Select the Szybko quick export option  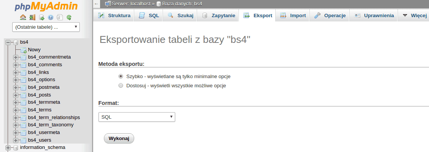click(121, 76)
